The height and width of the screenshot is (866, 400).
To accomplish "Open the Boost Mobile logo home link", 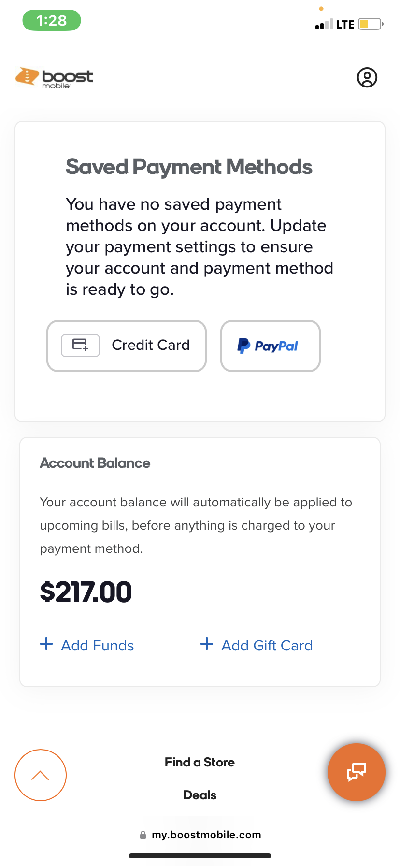I will coord(54,77).
